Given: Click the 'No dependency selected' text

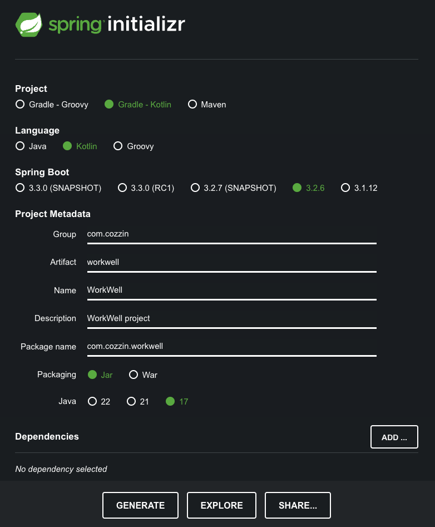Looking at the screenshot, I should click(x=61, y=469).
